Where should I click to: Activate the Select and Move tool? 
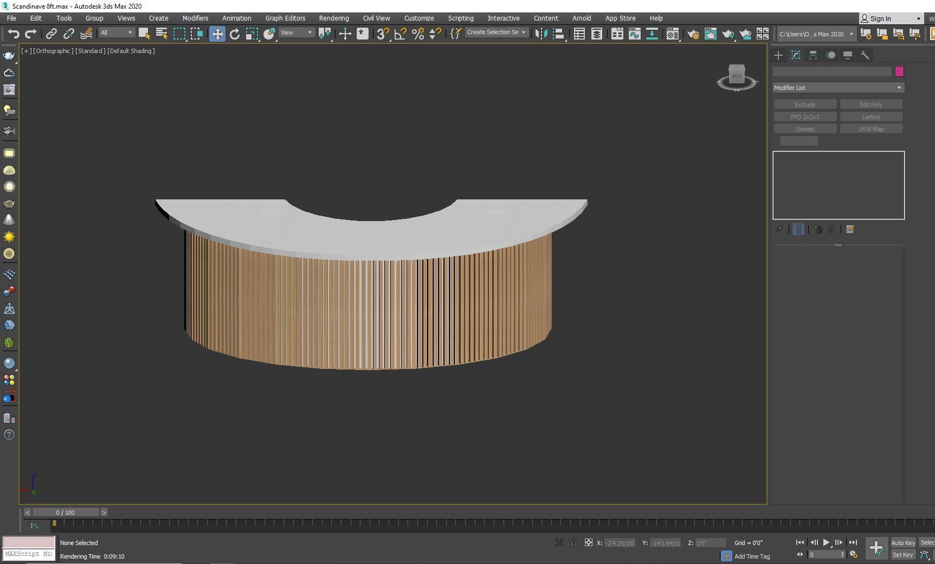tap(217, 34)
